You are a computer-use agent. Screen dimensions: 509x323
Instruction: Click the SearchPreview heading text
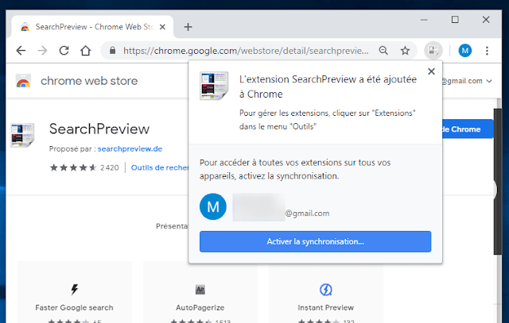pyautogui.click(x=99, y=129)
